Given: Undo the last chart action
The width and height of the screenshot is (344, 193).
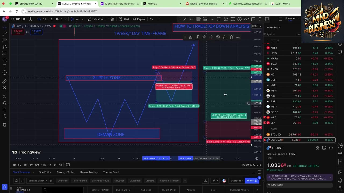Looking at the screenshot, I should click(x=151, y=19).
